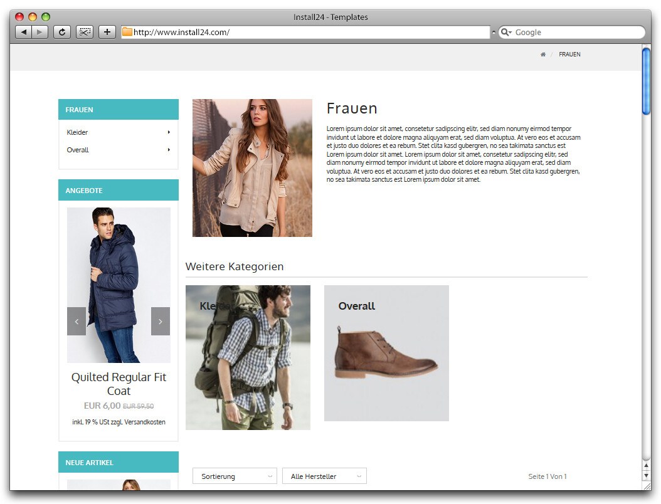Click the home icon in the breadcrumb
This screenshot has width=661, height=504.
coord(543,55)
